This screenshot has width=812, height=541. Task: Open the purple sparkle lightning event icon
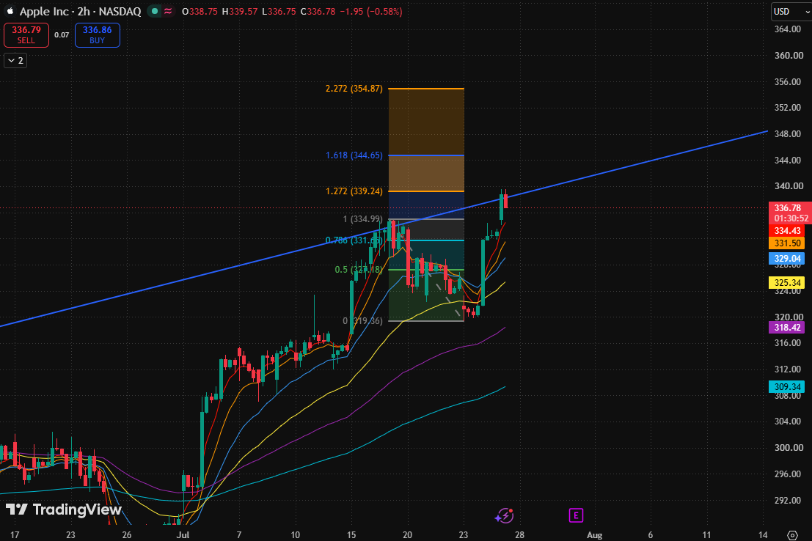coord(505,515)
